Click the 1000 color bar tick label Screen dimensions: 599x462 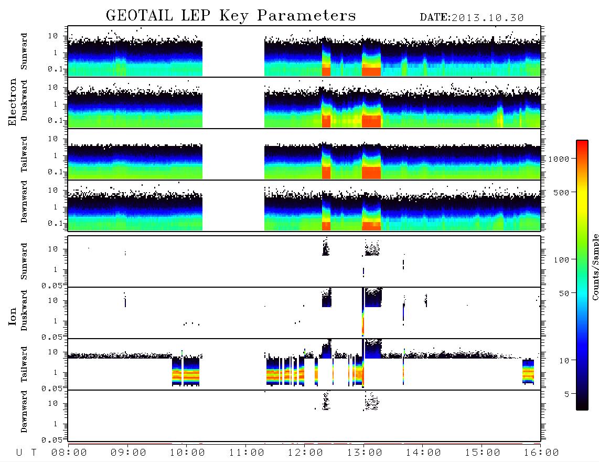(x=559, y=159)
